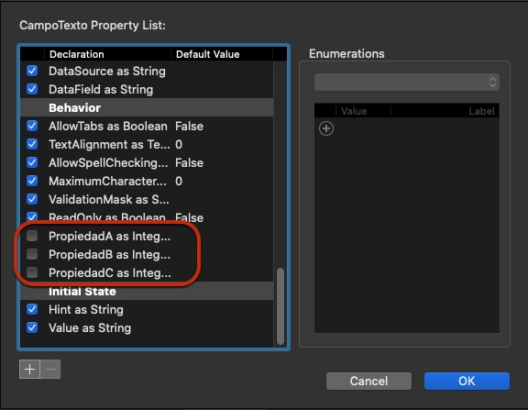Image resolution: width=528 pixels, height=410 pixels.
Task: Uncheck the Hint as String checkbox
Action: click(32, 309)
